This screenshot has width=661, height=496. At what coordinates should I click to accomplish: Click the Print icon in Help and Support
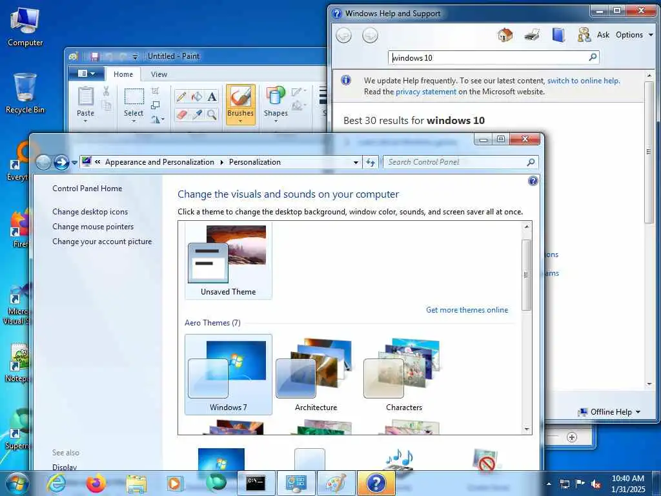532,35
